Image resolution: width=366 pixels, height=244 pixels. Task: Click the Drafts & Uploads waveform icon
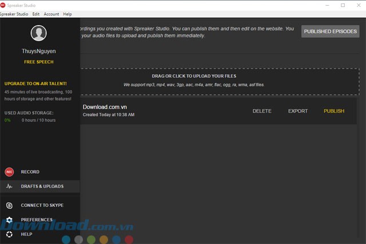click(x=9, y=186)
